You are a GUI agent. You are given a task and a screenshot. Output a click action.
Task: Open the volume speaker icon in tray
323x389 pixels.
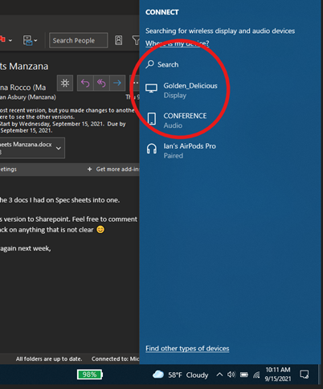(231, 375)
